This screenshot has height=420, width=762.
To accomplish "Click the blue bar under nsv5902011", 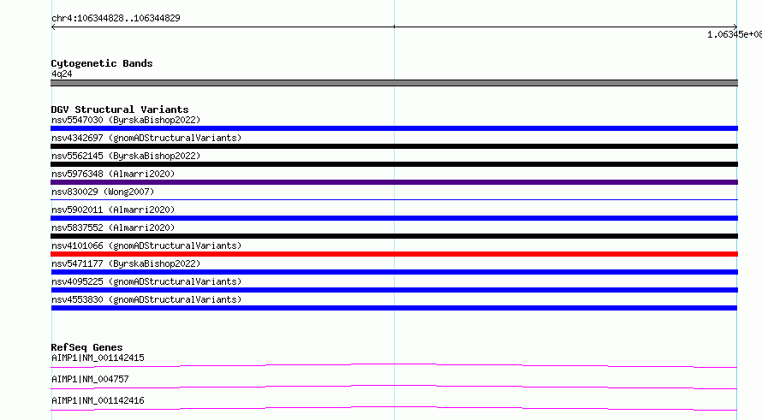I will tap(394, 218).
